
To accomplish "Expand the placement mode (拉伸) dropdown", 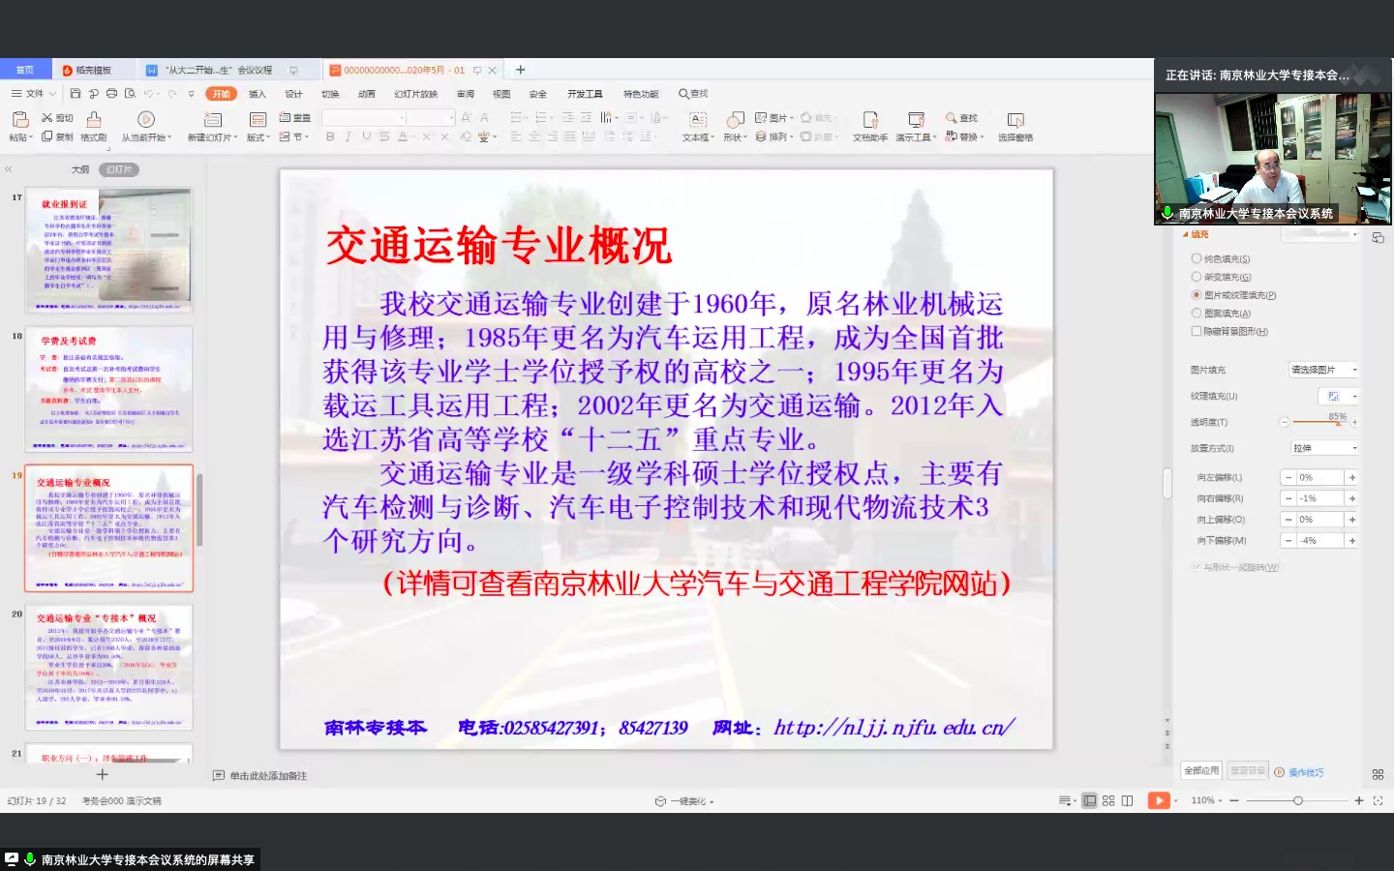I will [x=1323, y=448].
